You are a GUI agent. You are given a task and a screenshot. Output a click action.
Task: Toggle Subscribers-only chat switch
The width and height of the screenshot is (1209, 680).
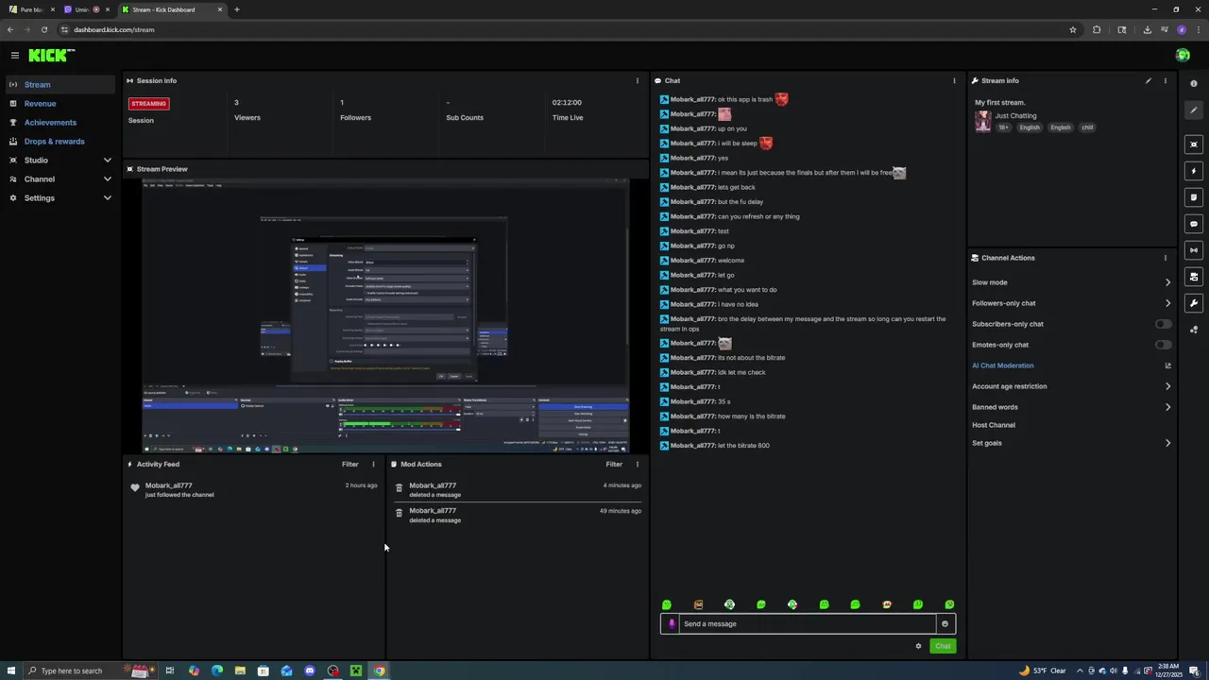[1163, 324]
